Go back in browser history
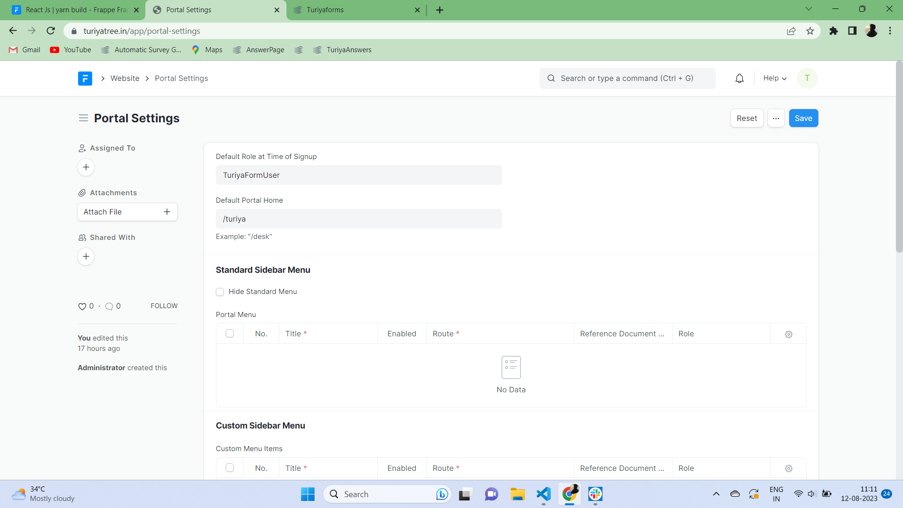903x508 pixels. point(13,31)
